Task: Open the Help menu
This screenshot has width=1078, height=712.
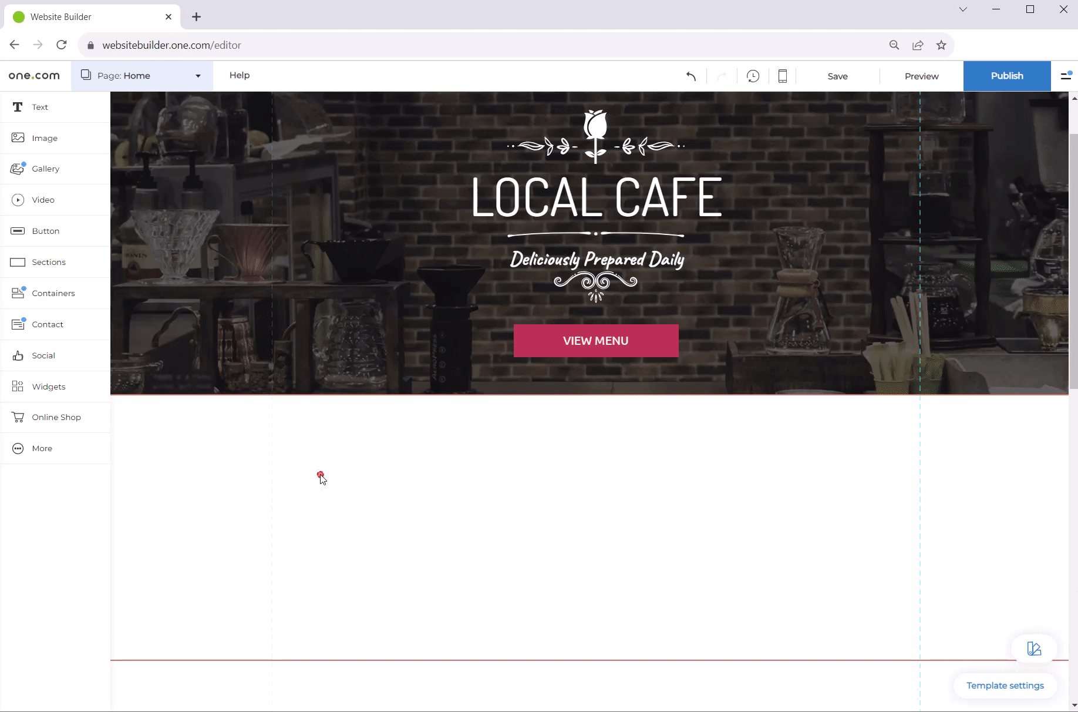Action: [240, 75]
